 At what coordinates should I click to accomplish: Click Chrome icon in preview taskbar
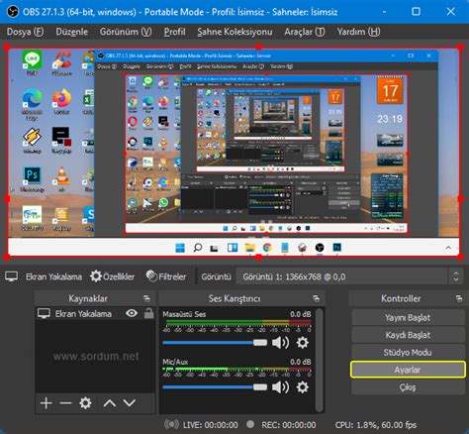267,248
